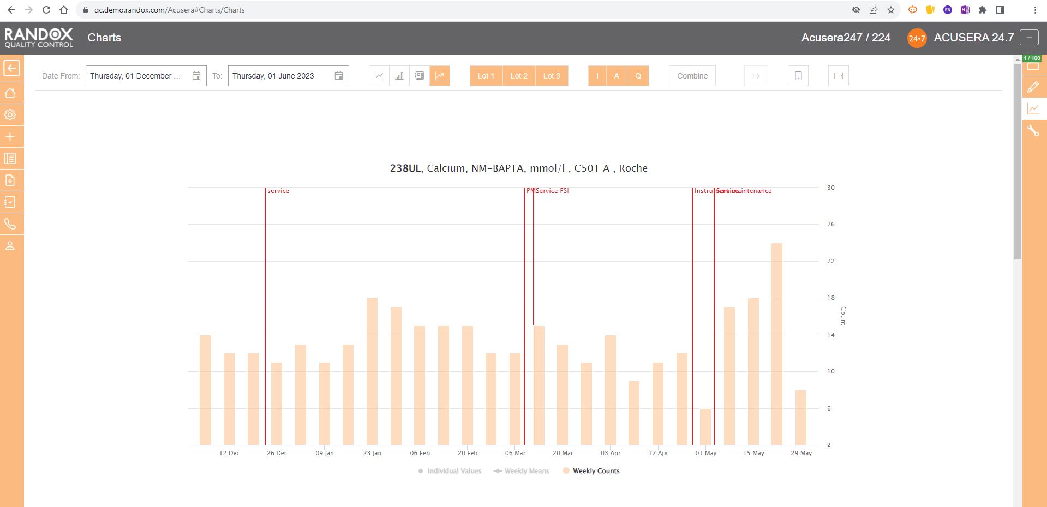
Task: Open the To date calendar picker
Action: pyautogui.click(x=339, y=76)
